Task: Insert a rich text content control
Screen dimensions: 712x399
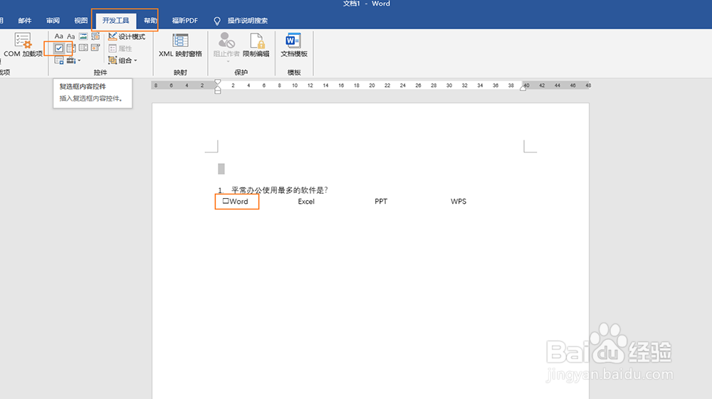Action: click(x=58, y=36)
